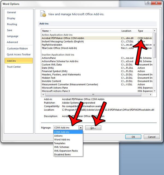The height and width of the screenshot is (175, 164).
Task: Confirm with the OK button
Action: pos(133,137)
